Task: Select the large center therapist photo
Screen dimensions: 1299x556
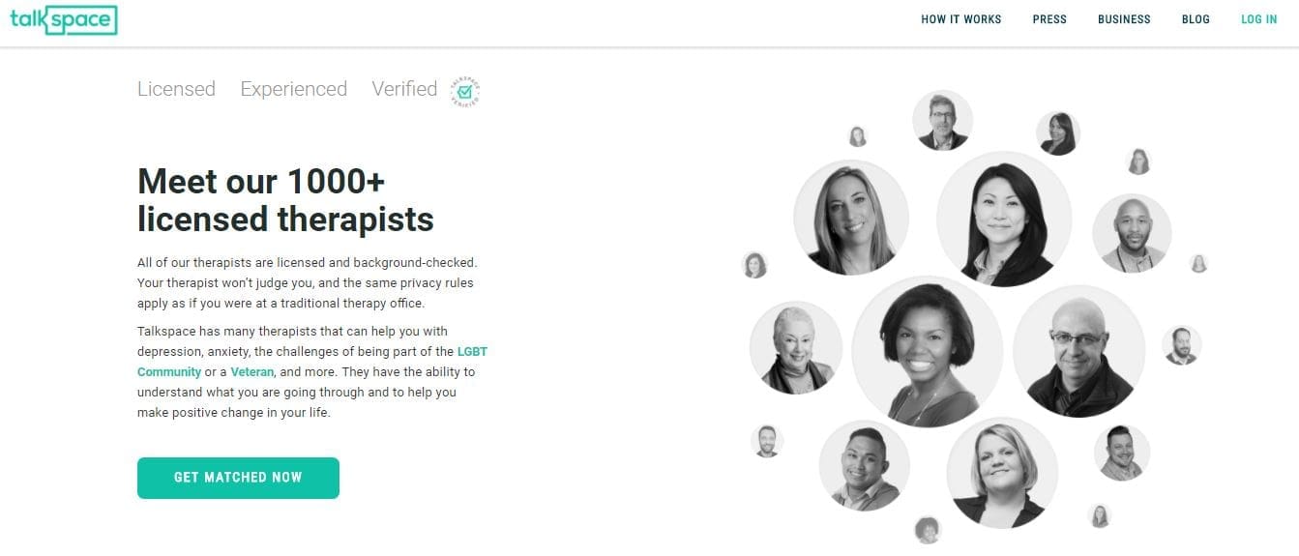Action: [x=927, y=352]
